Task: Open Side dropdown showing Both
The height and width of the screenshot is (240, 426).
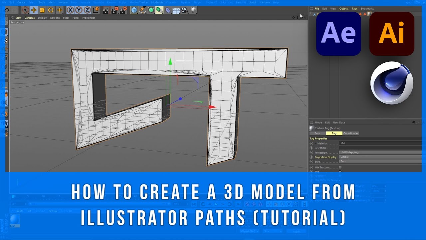Action: coord(380,161)
